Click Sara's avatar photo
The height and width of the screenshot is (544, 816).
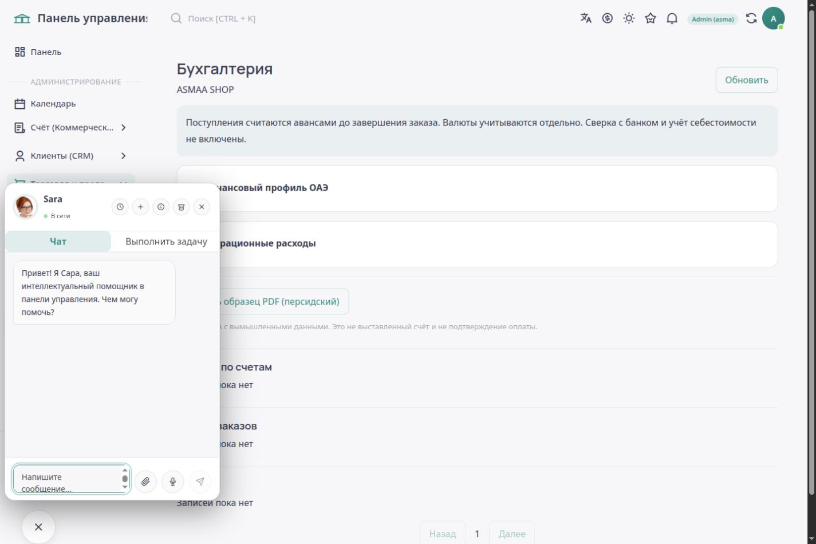tap(26, 207)
